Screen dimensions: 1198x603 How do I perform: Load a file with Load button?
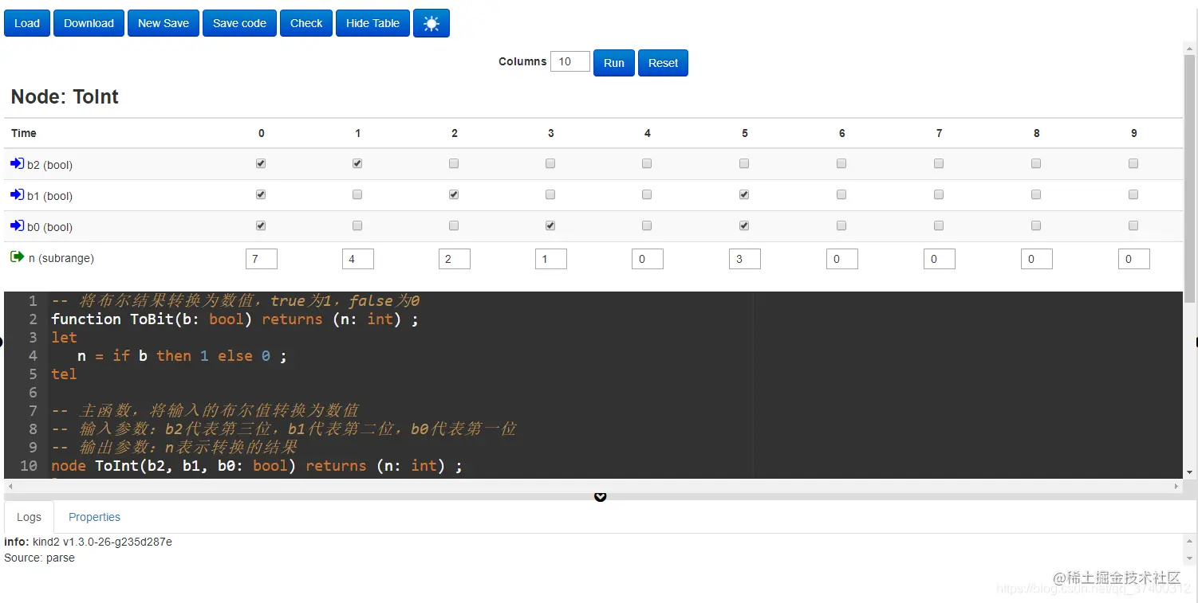click(27, 23)
